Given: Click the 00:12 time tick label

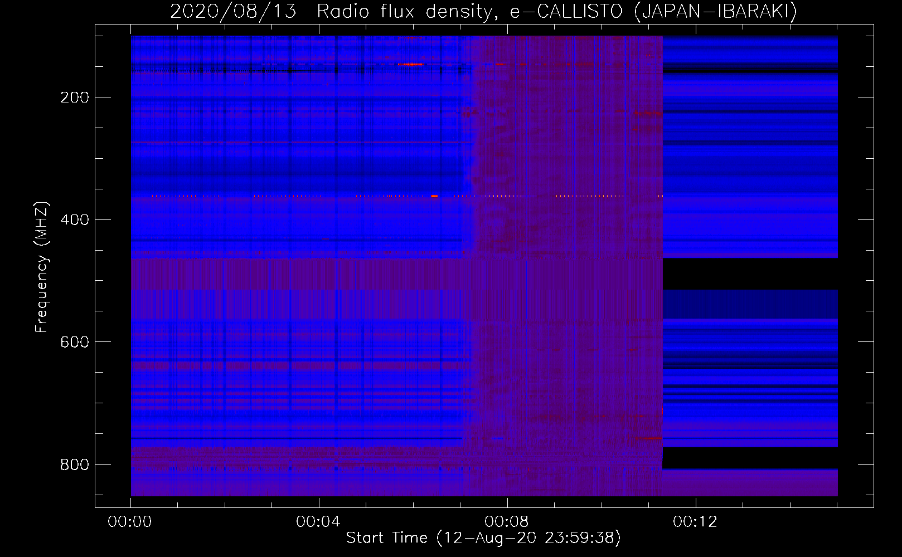Looking at the screenshot, I should tap(695, 522).
